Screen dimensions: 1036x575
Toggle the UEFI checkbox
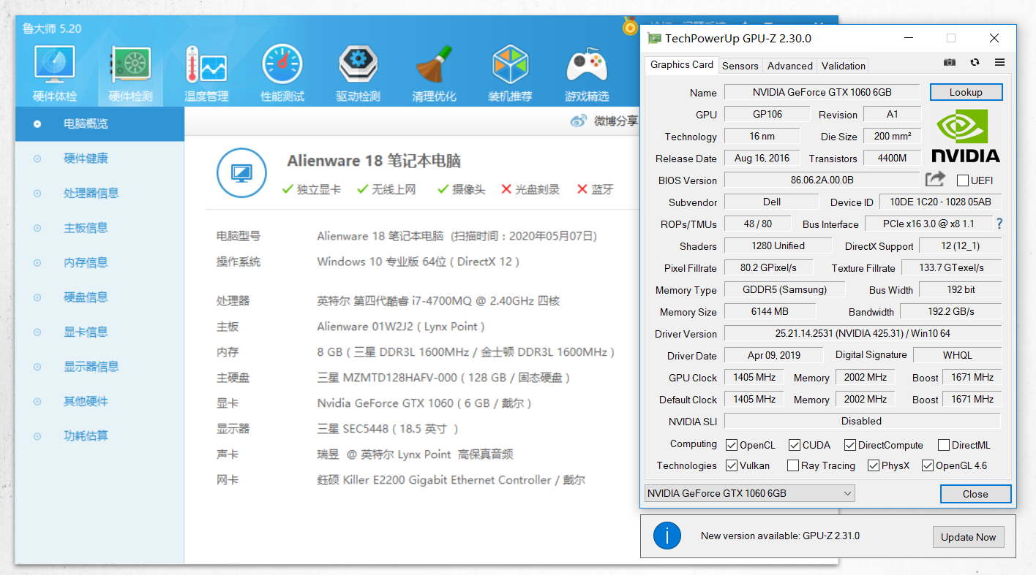coord(963,180)
